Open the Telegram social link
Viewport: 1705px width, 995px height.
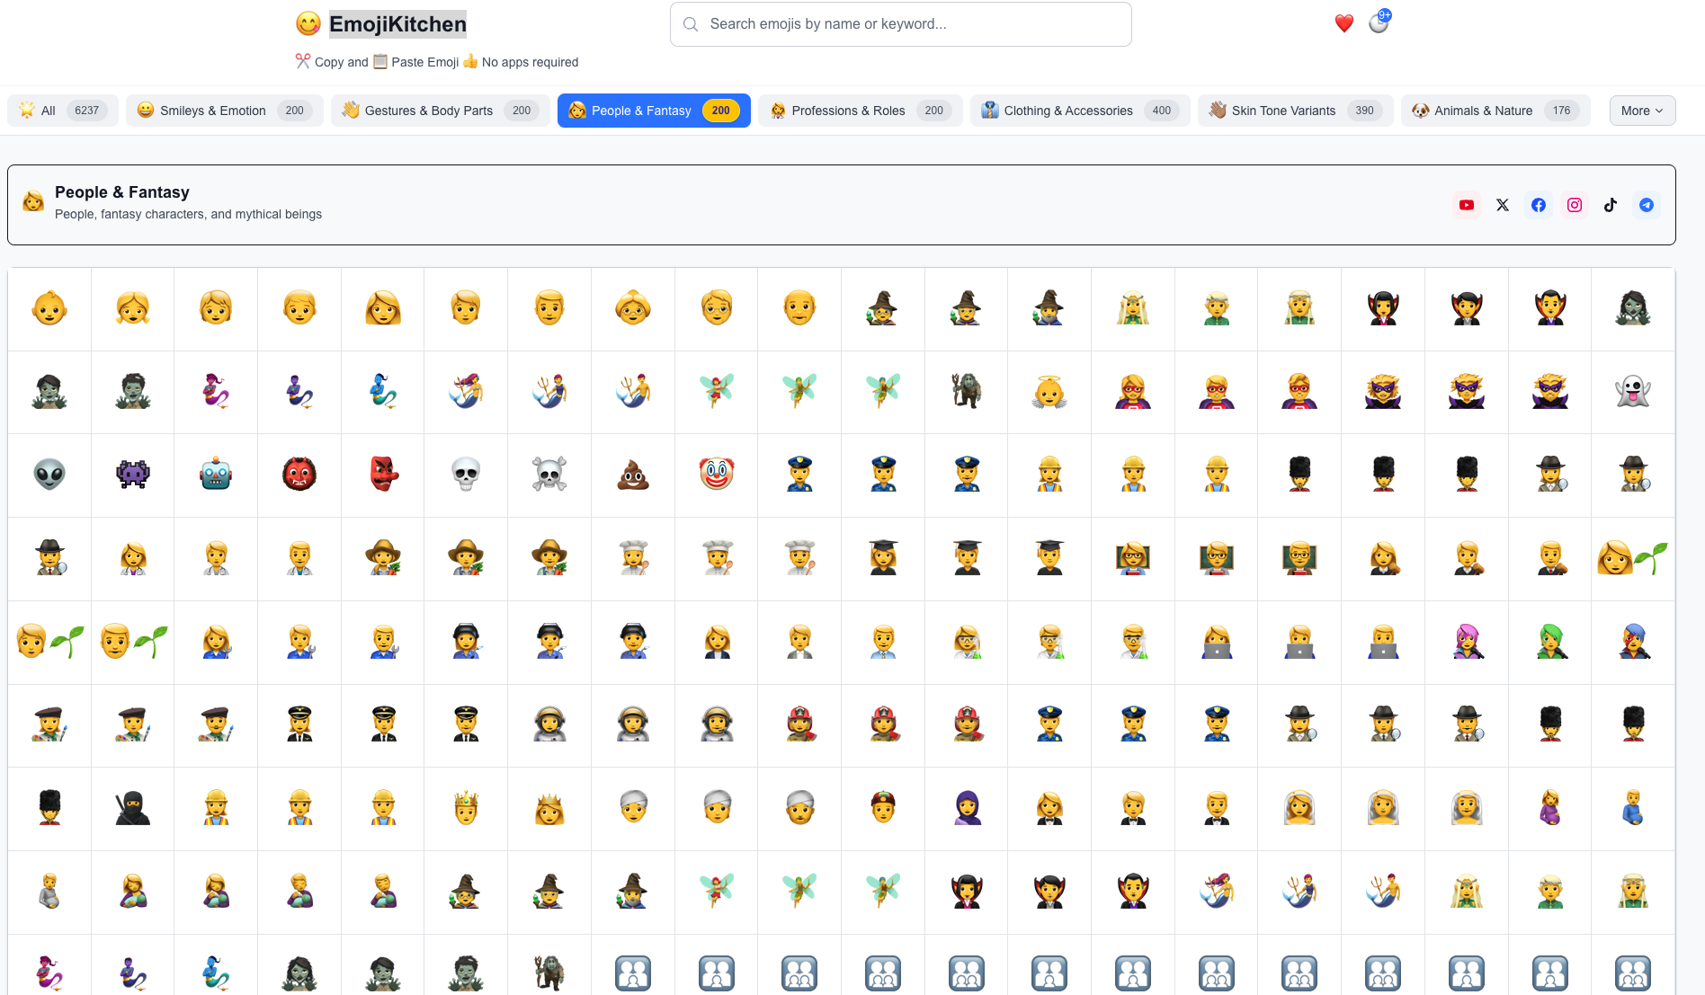tap(1647, 205)
